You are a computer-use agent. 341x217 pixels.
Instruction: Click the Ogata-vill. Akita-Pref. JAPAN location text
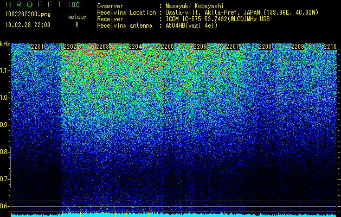pos(242,12)
